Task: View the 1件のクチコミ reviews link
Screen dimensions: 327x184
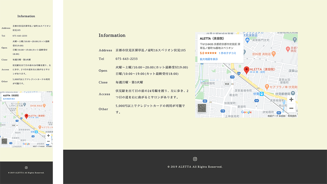Action: (x=227, y=53)
